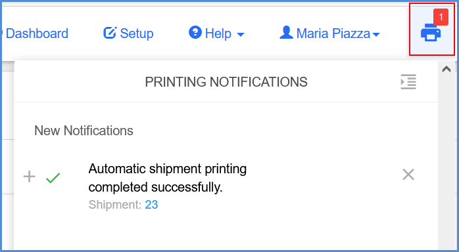Open the Help menu label

coord(218,33)
